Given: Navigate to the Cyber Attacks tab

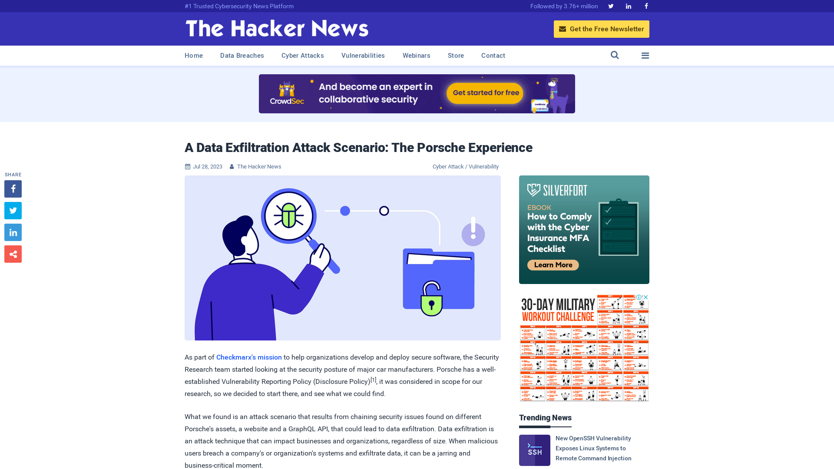Looking at the screenshot, I should point(302,56).
